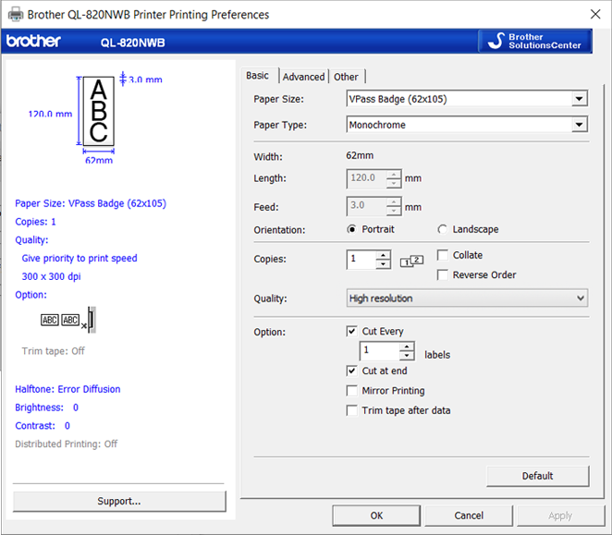
Task: Increase the Copies count with up arrow
Action: [384, 255]
